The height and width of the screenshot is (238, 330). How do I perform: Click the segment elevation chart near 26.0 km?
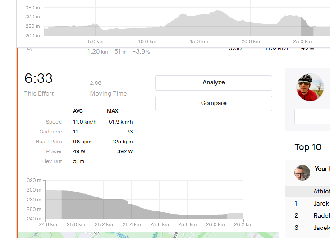pos(215,216)
